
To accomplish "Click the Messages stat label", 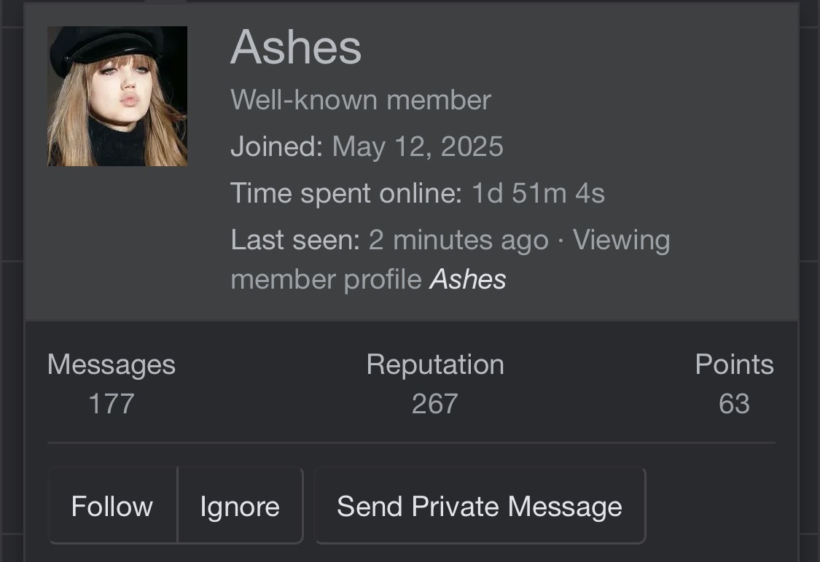I will [112, 364].
